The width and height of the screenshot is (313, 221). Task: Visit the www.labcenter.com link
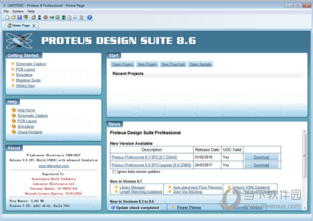(x=54, y=166)
